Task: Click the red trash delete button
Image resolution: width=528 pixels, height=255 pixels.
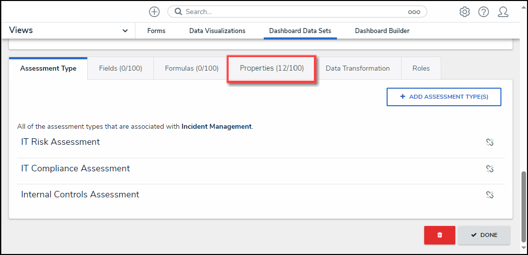Action: 439,235
